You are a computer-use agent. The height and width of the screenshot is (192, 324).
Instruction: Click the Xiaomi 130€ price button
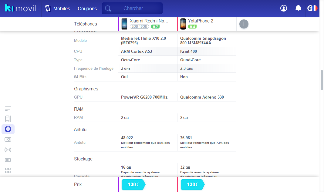[x=133, y=184]
